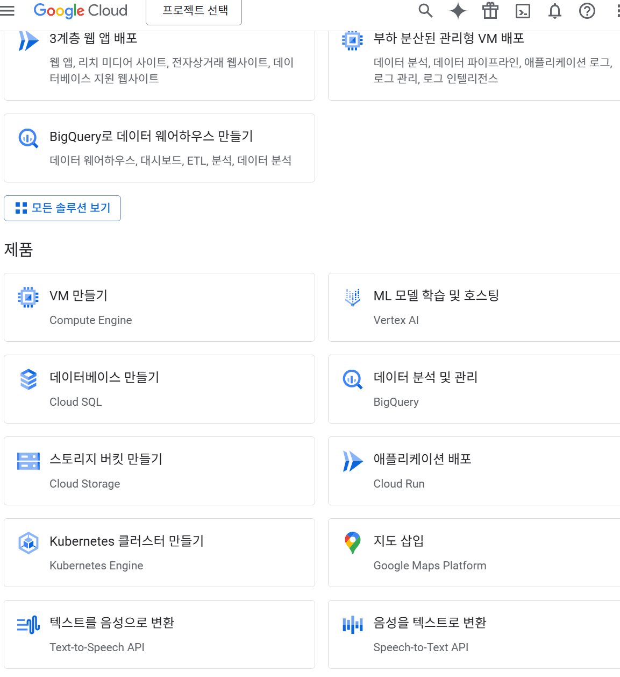Click the Cloud SQL stacked layers icon
Screen dimensions: 620x677
[x=28, y=379]
